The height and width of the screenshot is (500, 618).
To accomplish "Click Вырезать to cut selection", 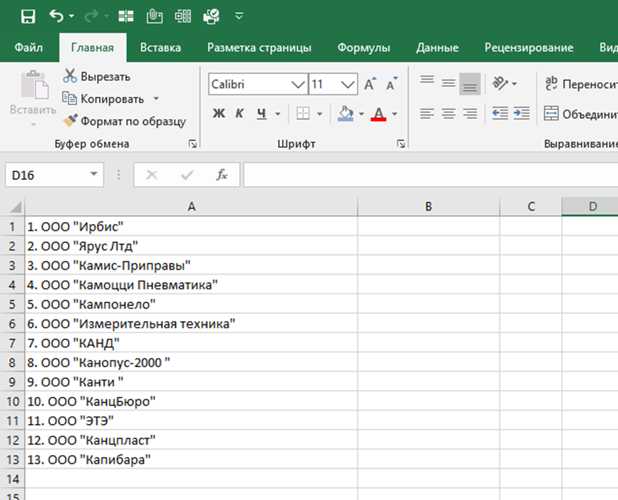I will [x=96, y=76].
